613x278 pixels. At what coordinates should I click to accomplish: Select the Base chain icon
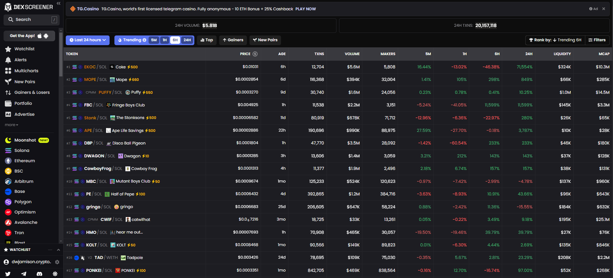click(8, 192)
